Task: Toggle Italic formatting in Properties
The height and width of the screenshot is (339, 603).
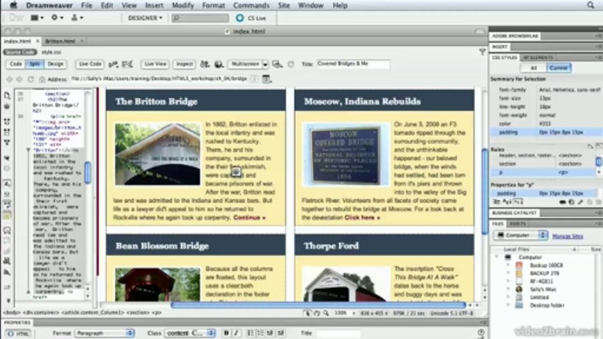Action: [x=236, y=333]
